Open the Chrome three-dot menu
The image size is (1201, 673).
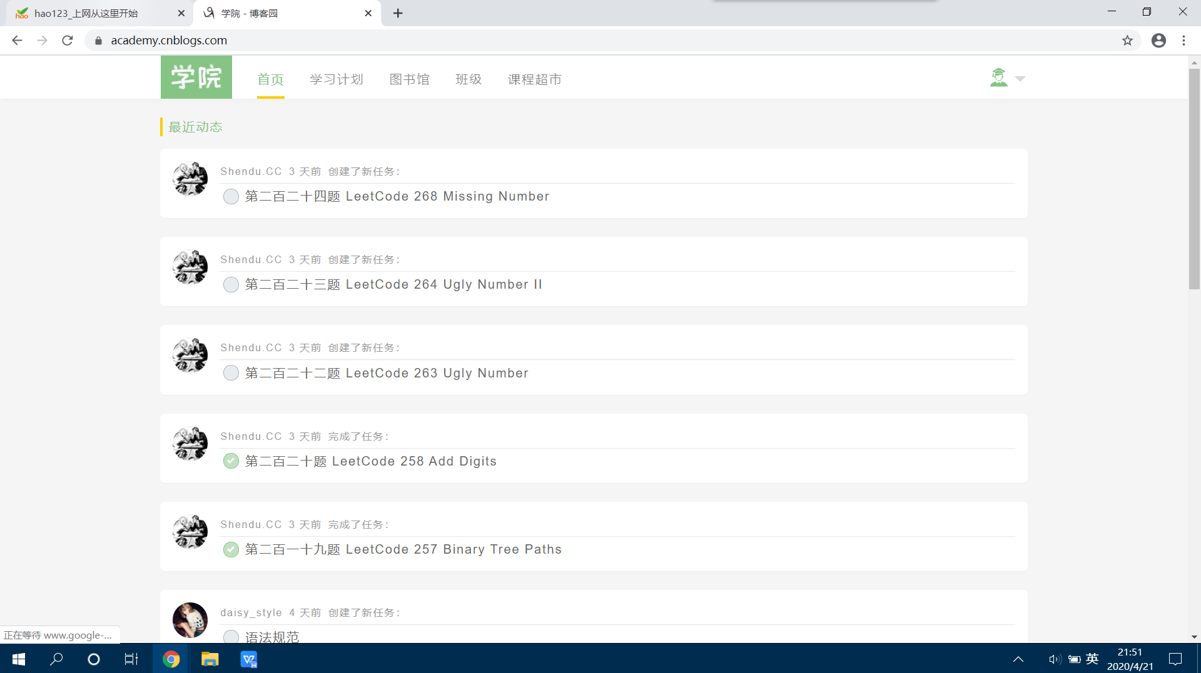[1183, 41]
